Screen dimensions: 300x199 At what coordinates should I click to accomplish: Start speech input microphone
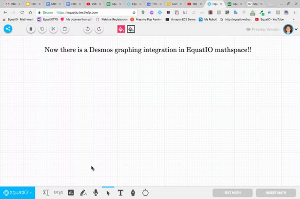95,193
